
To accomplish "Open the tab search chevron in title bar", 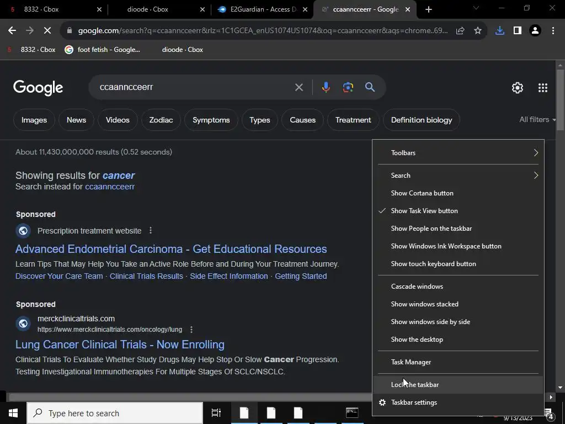I will [x=476, y=8].
